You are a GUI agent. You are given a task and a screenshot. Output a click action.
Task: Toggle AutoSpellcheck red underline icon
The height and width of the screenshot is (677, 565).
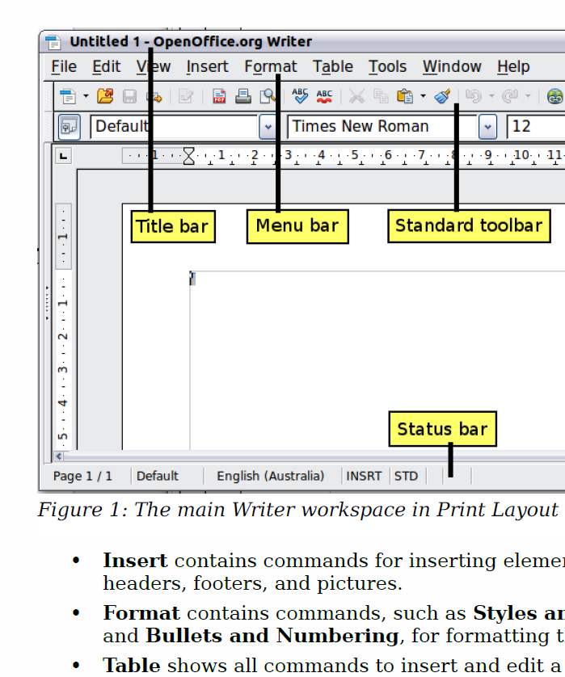(324, 96)
